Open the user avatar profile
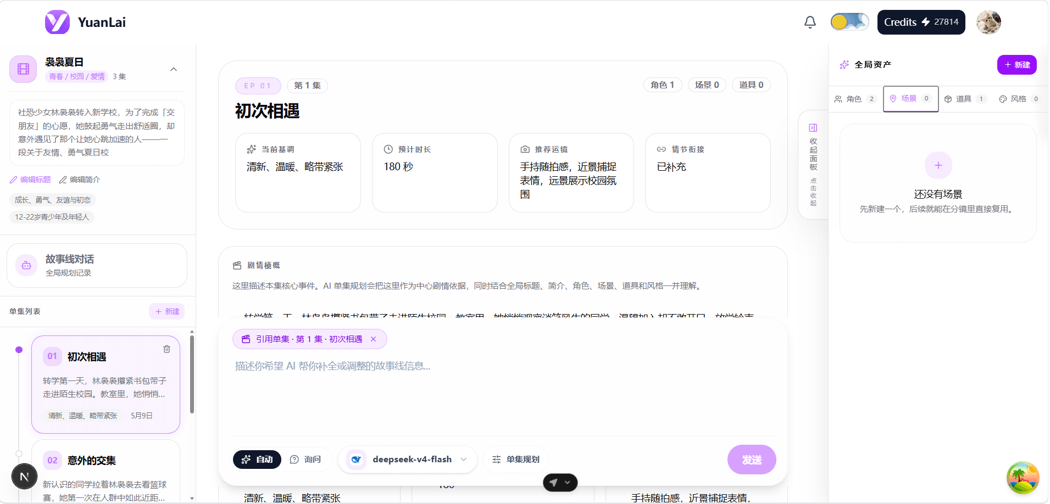Screen dimensions: 1050x504 pos(988,22)
